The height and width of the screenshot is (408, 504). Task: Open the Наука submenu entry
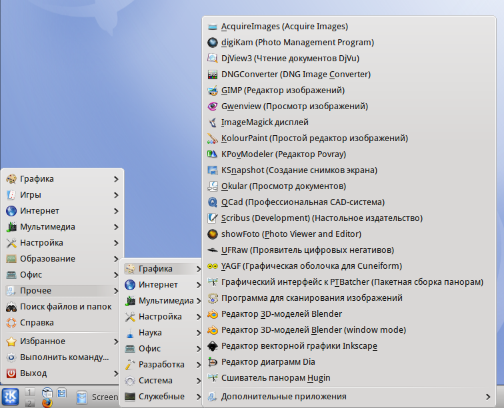162,333
